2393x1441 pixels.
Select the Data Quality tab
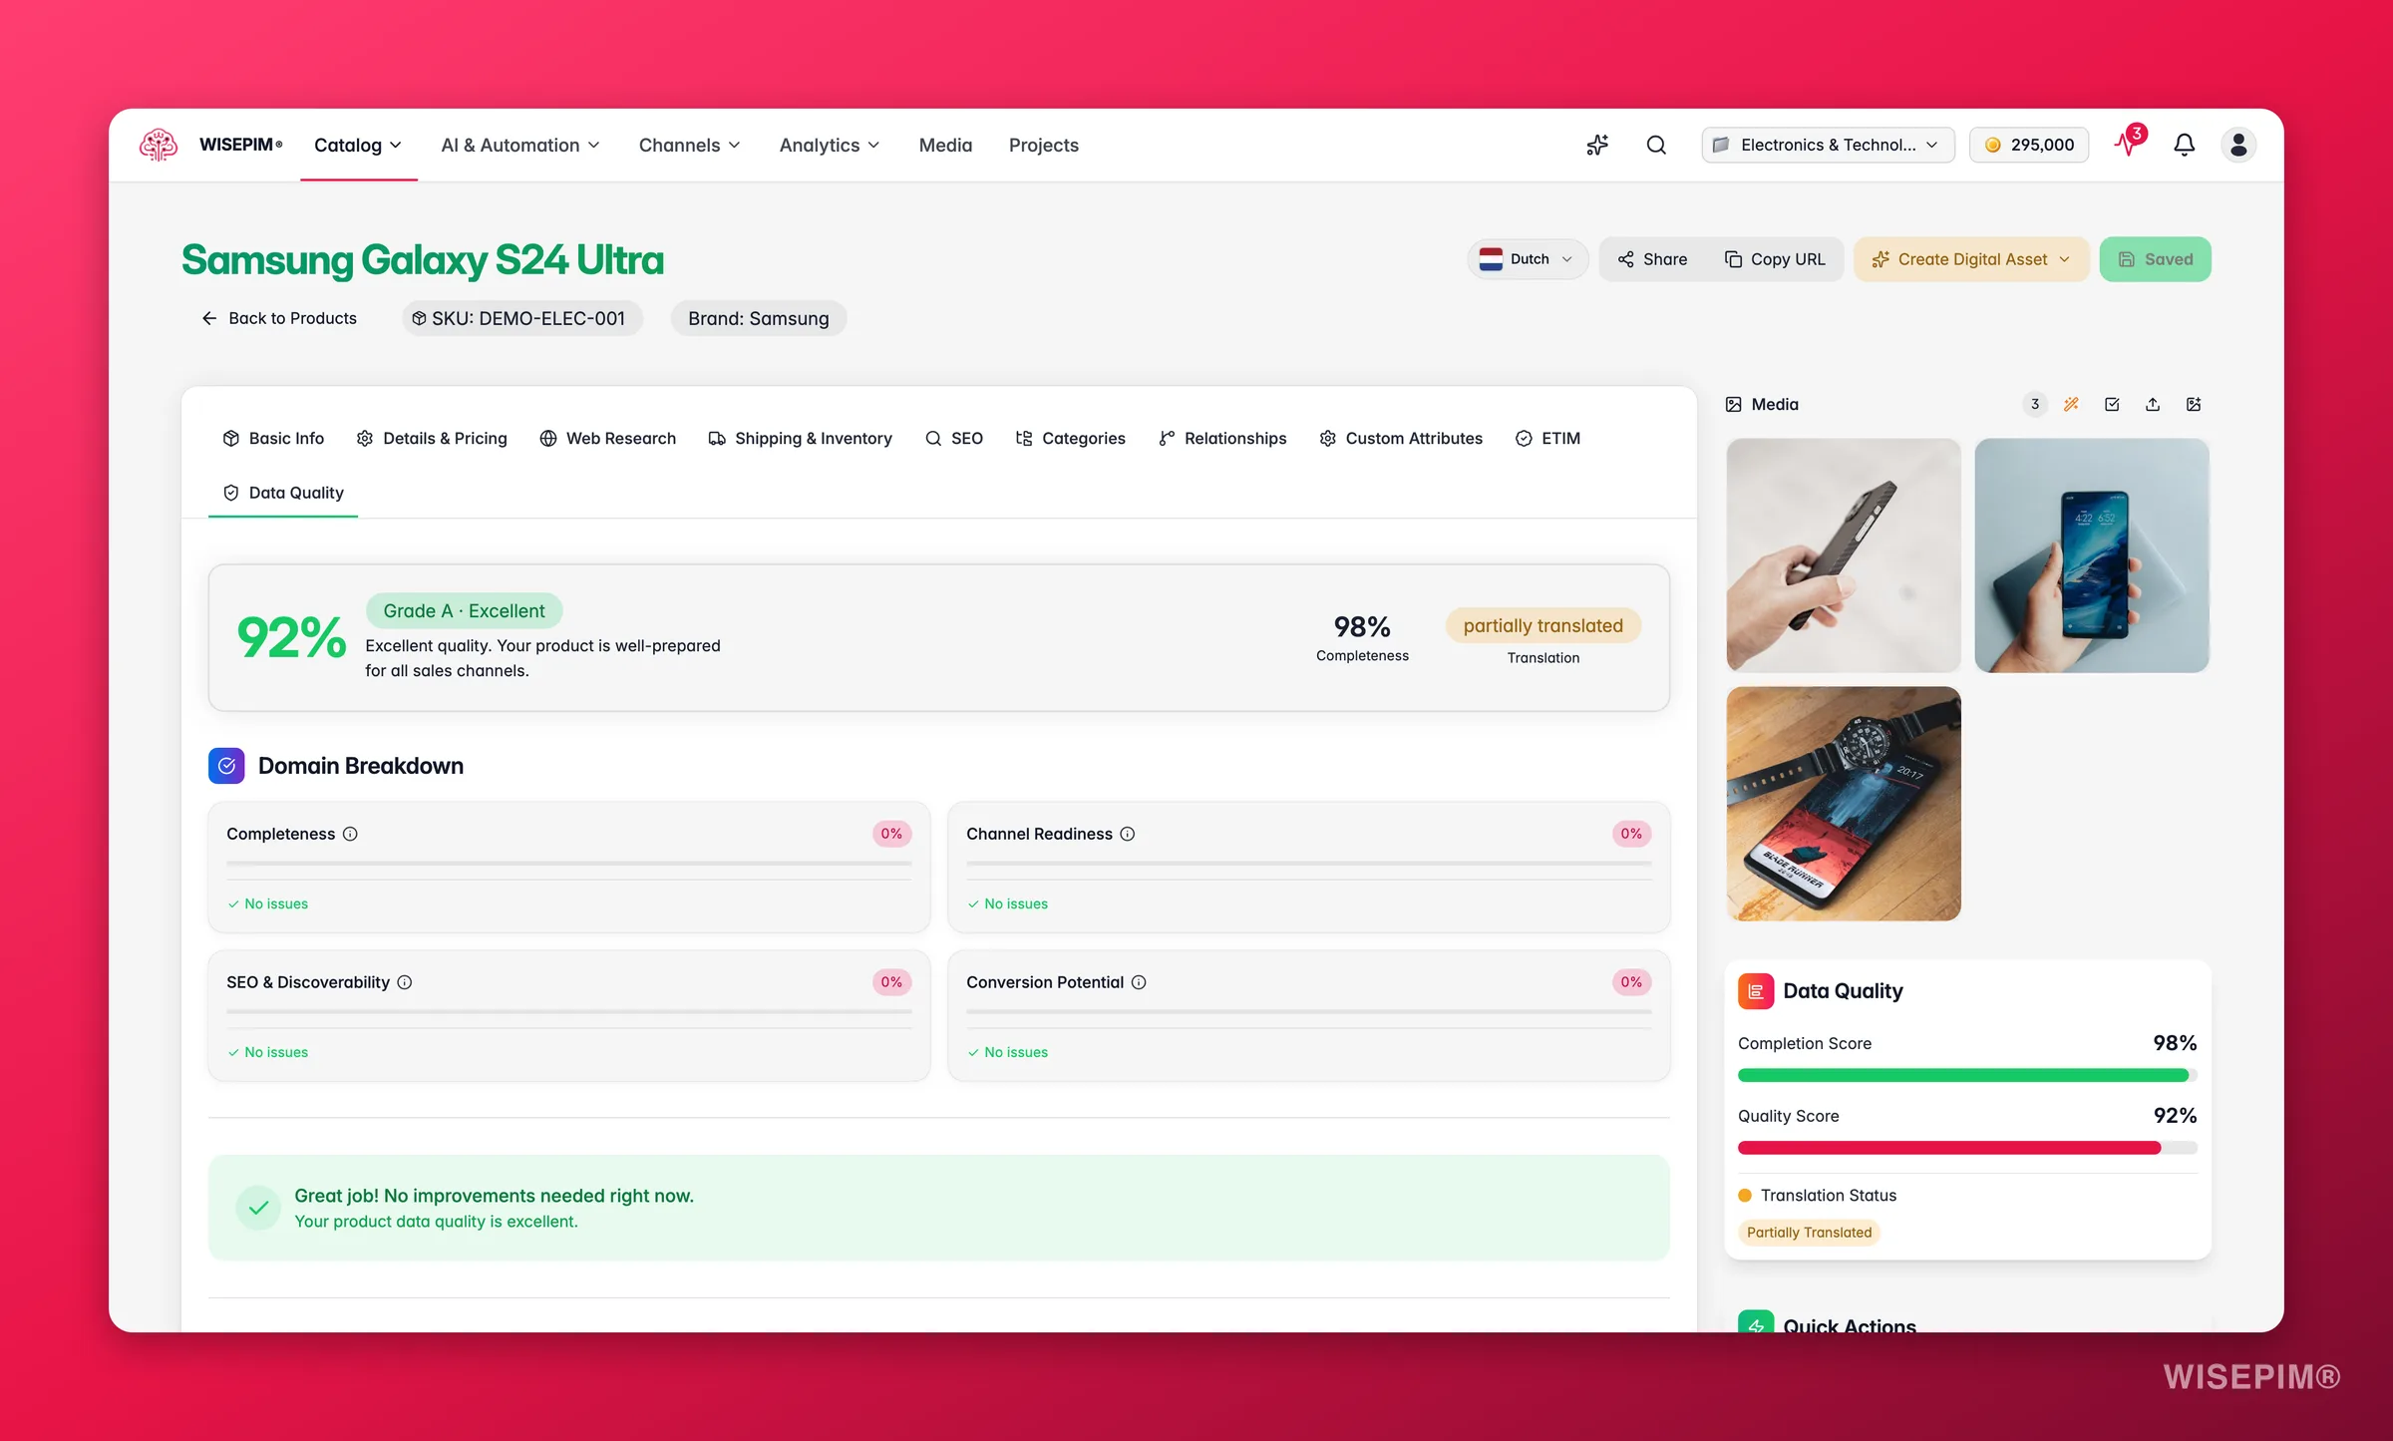pyautogui.click(x=283, y=493)
